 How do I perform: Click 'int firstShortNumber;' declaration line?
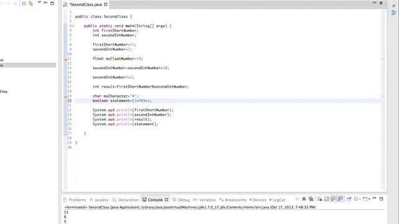click(115, 30)
